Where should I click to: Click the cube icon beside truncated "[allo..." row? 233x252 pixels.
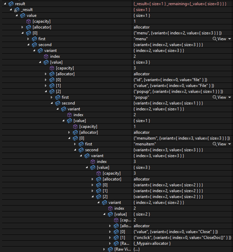tap(116, 226)
